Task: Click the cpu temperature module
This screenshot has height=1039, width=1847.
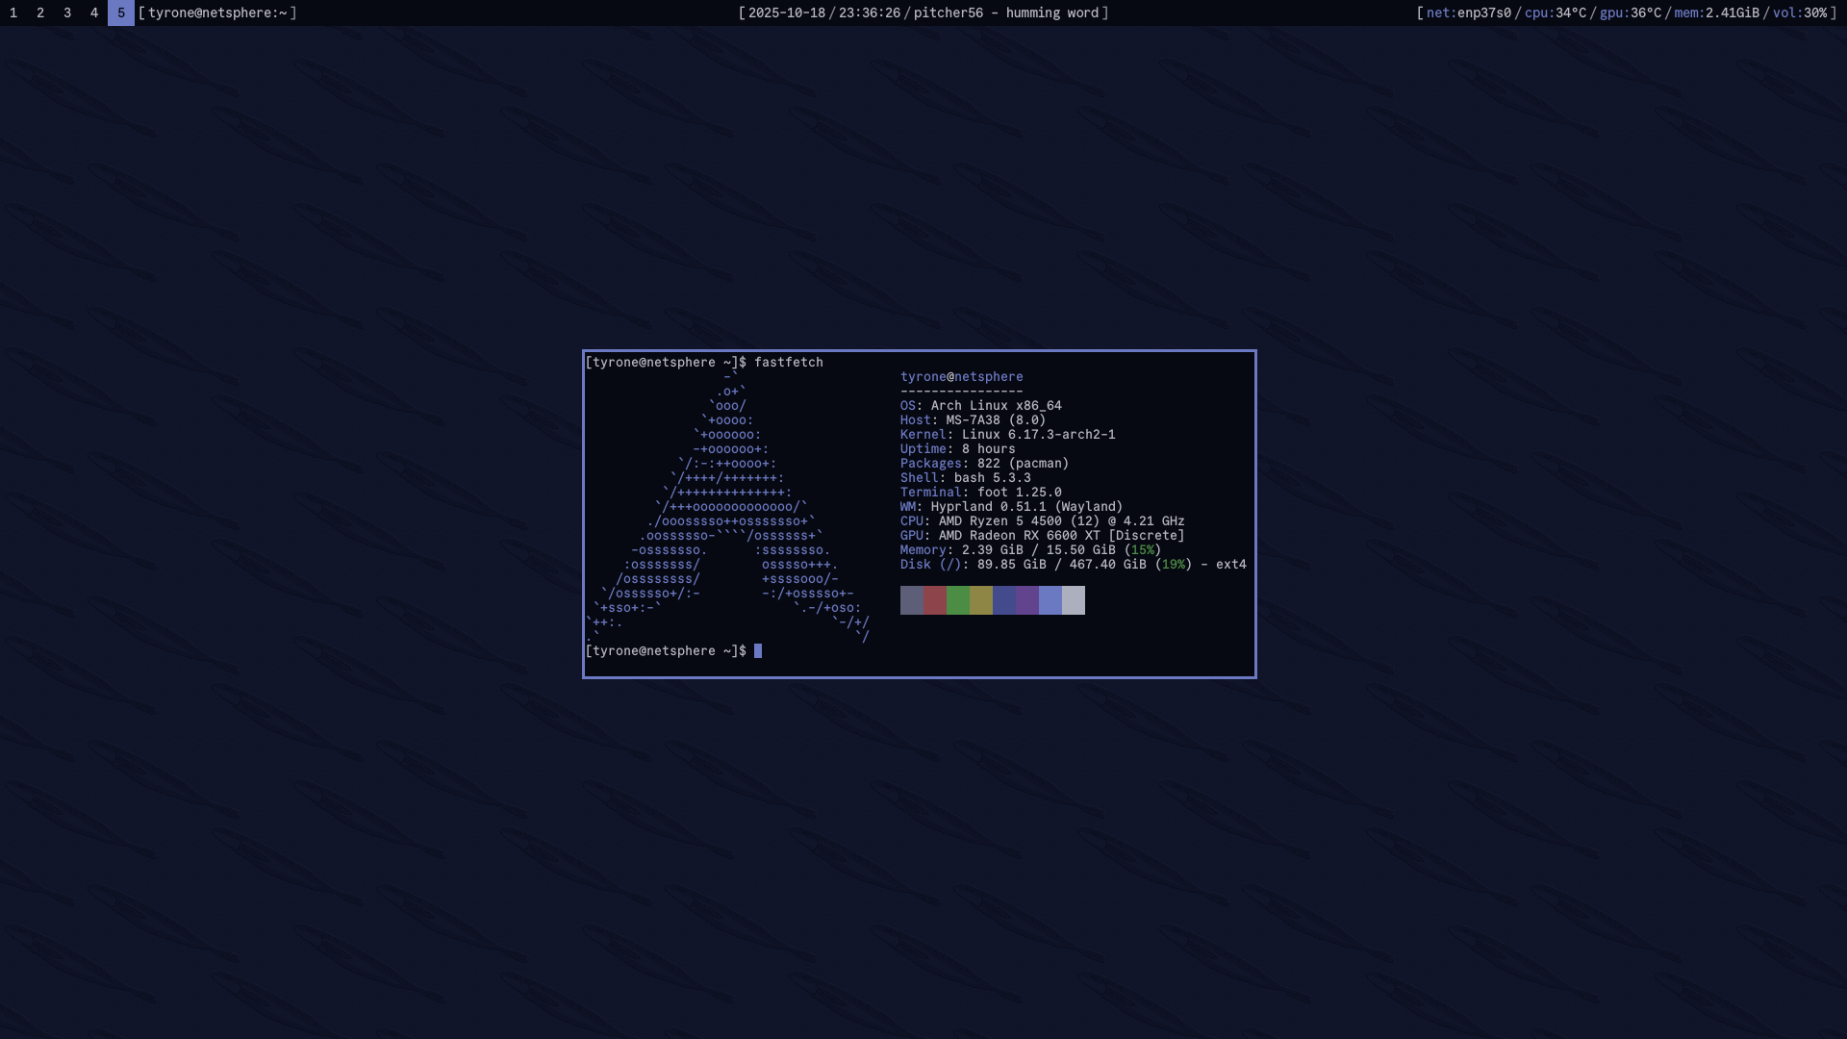Action: pyautogui.click(x=1555, y=13)
